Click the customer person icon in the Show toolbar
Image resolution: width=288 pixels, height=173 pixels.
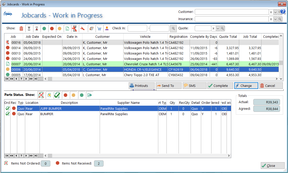pos(107,29)
